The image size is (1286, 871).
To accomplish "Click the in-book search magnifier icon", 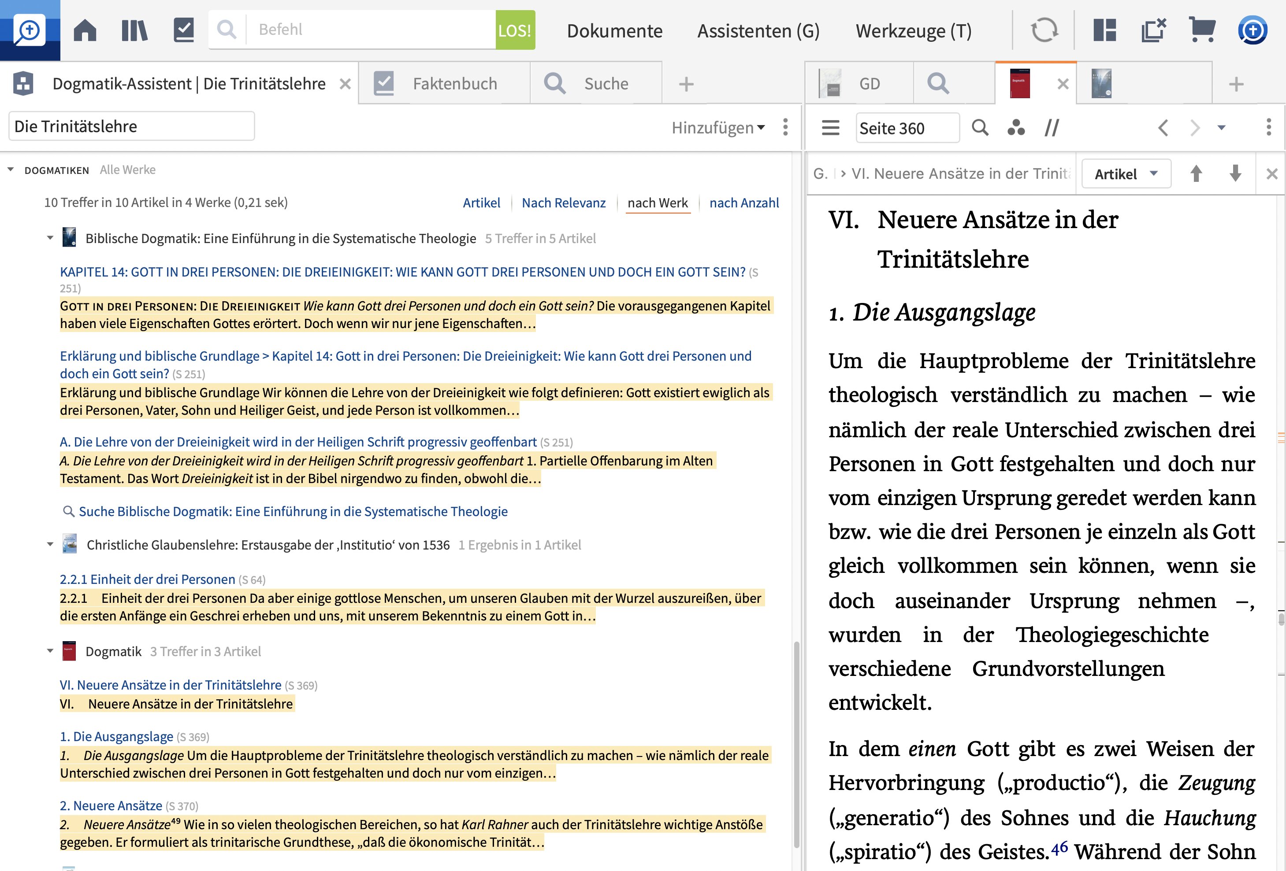I will [x=980, y=128].
